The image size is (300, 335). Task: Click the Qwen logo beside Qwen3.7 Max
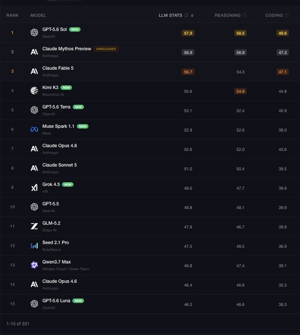(34, 265)
